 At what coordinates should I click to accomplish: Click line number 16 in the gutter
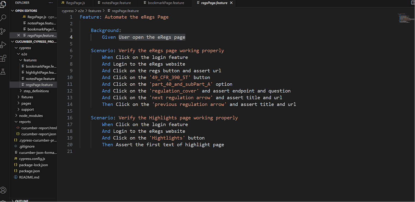[x=70, y=118]
